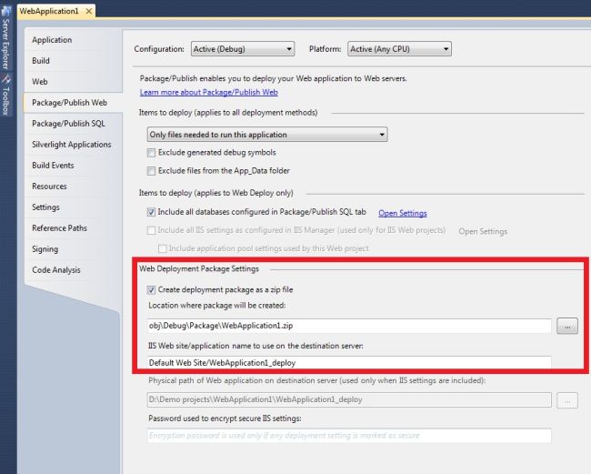Click the Configuration label
The height and width of the screenshot is (474, 591).
(159, 49)
